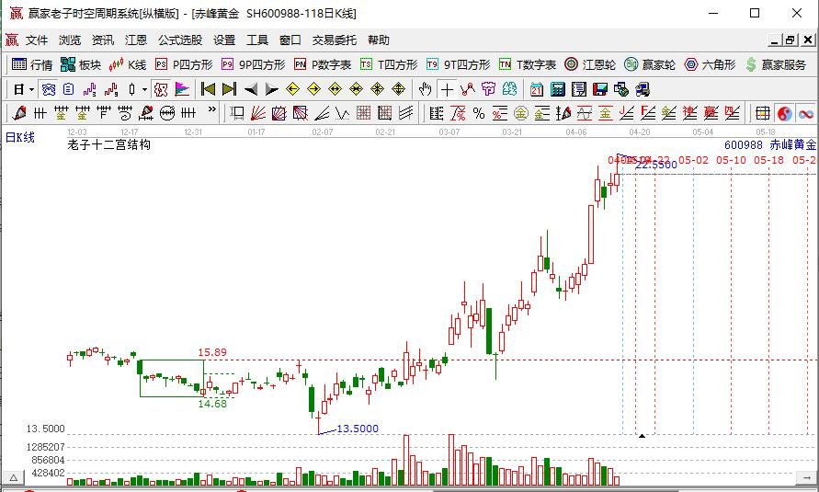
Task: Select the Gann fan lines tool
Action: click(258, 113)
